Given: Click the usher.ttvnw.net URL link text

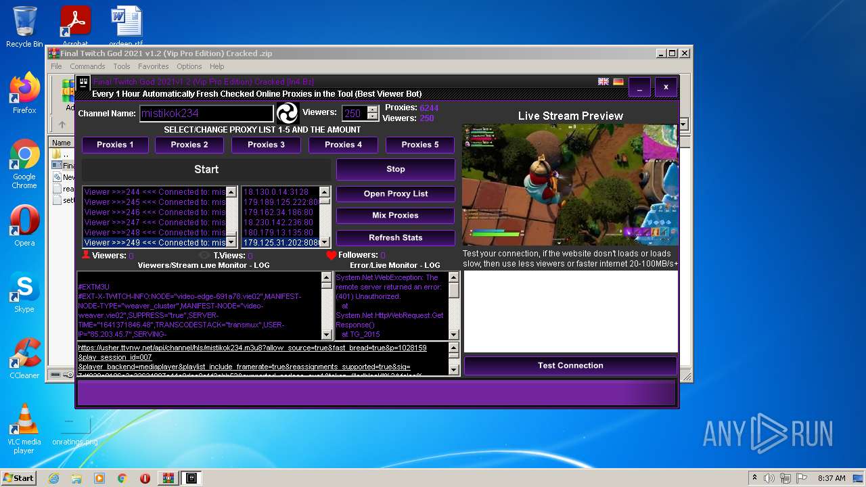Looking at the screenshot, I should (252, 348).
